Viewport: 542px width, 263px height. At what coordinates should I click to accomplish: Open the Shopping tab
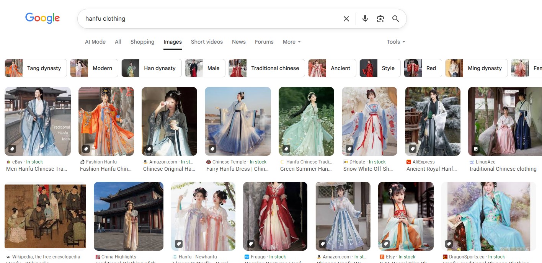coord(142,42)
